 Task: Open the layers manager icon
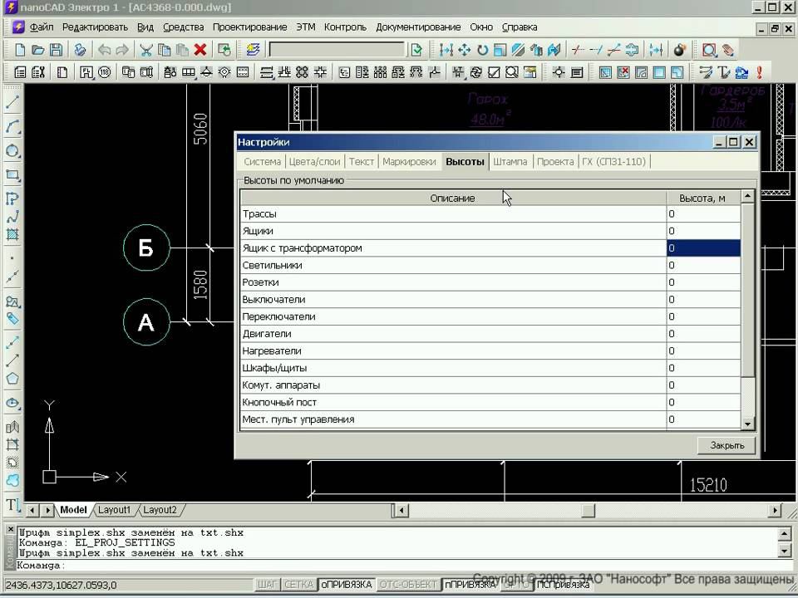[253, 50]
